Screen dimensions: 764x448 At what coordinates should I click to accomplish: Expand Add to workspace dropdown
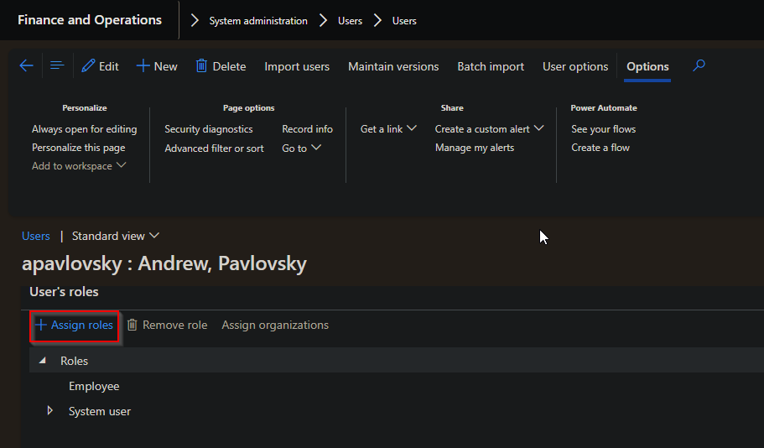[79, 166]
